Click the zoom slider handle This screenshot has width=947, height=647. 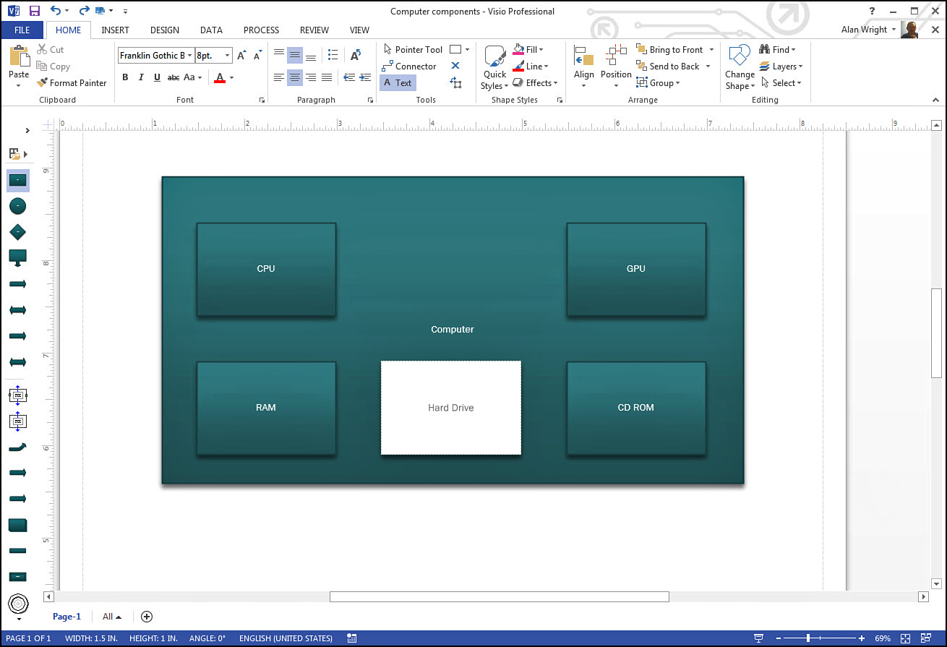point(808,638)
